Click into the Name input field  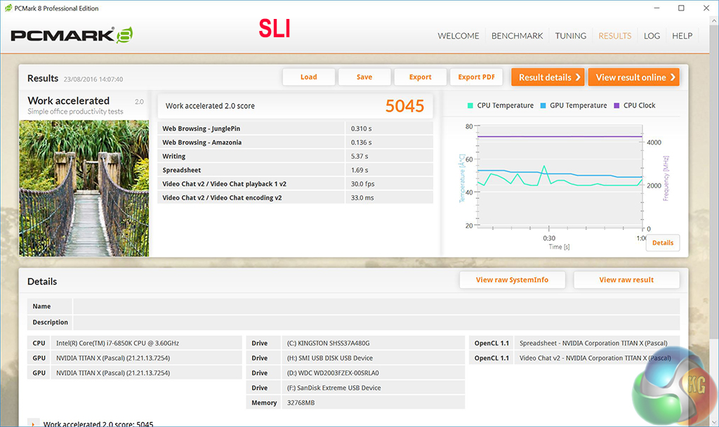[x=376, y=306]
